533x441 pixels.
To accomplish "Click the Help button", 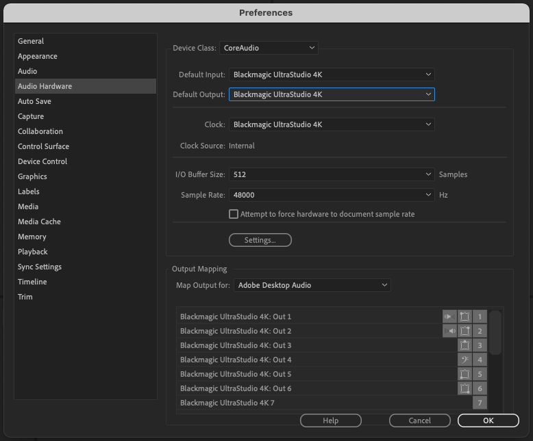I will point(331,420).
